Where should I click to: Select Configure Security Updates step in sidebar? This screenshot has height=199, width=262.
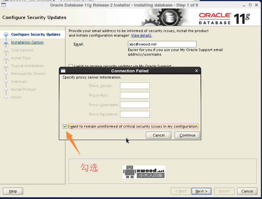[x=35, y=34]
